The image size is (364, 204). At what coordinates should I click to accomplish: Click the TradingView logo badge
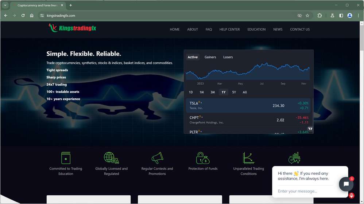tap(310, 129)
